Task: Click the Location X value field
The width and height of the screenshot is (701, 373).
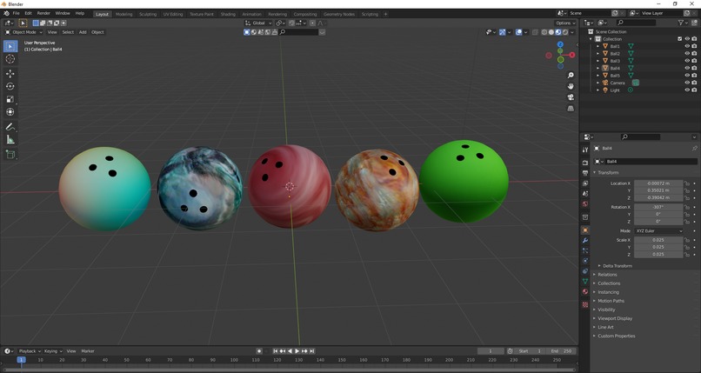Action: pos(658,183)
